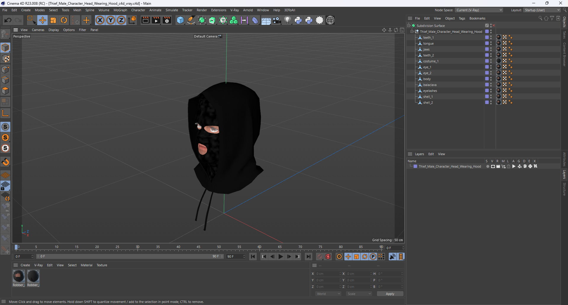Open the Bookmarks menu in Objects panel
568x305 pixels.
(477, 18)
